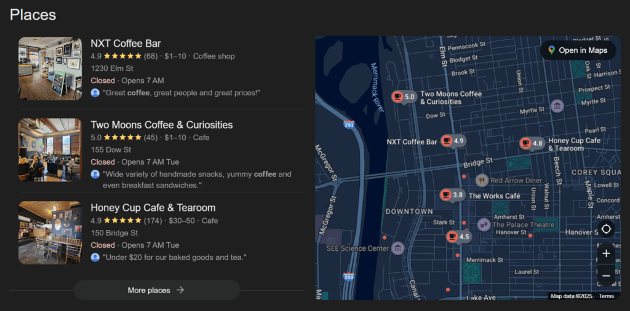Select The Works Café 3.8 map pin
The height and width of the screenshot is (311, 630).
(452, 195)
